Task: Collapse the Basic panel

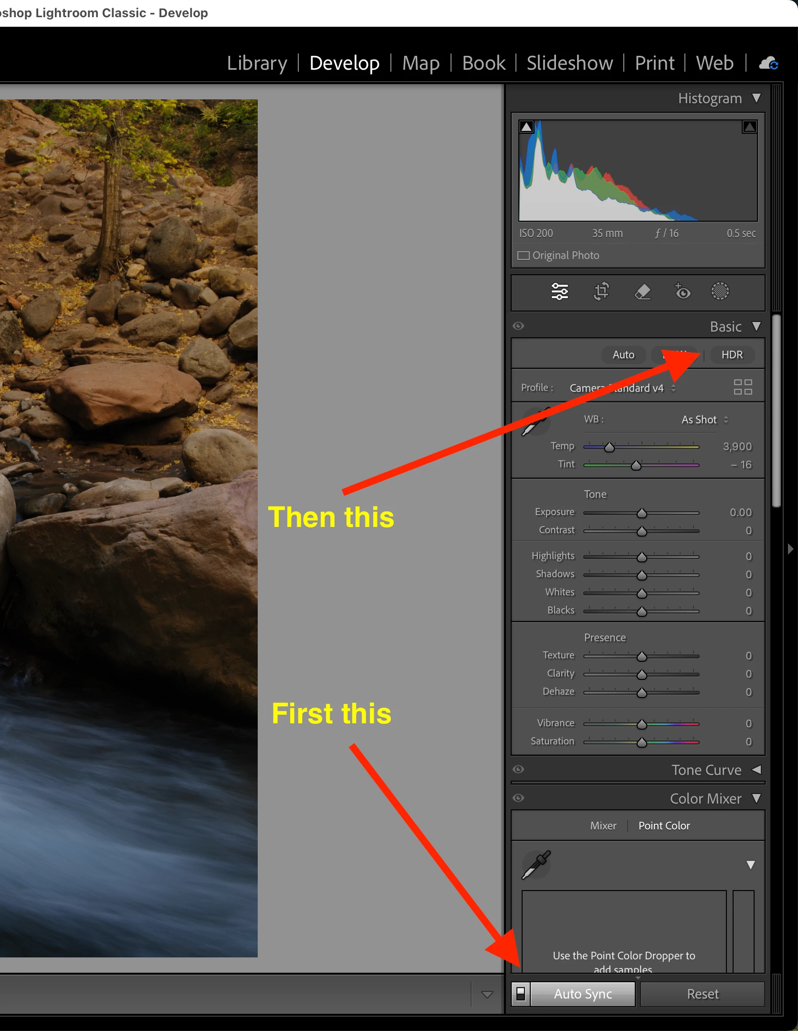Action: pos(756,326)
